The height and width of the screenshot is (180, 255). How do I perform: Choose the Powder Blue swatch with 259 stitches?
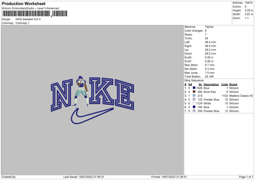click(194, 111)
